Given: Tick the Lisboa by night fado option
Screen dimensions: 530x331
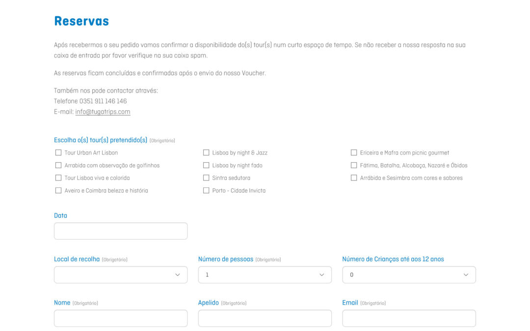Looking at the screenshot, I should point(206,165).
